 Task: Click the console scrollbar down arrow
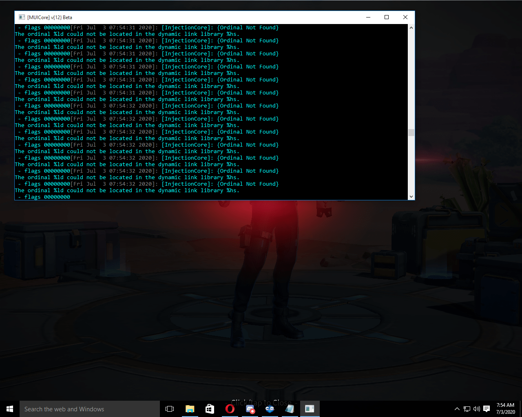click(411, 197)
